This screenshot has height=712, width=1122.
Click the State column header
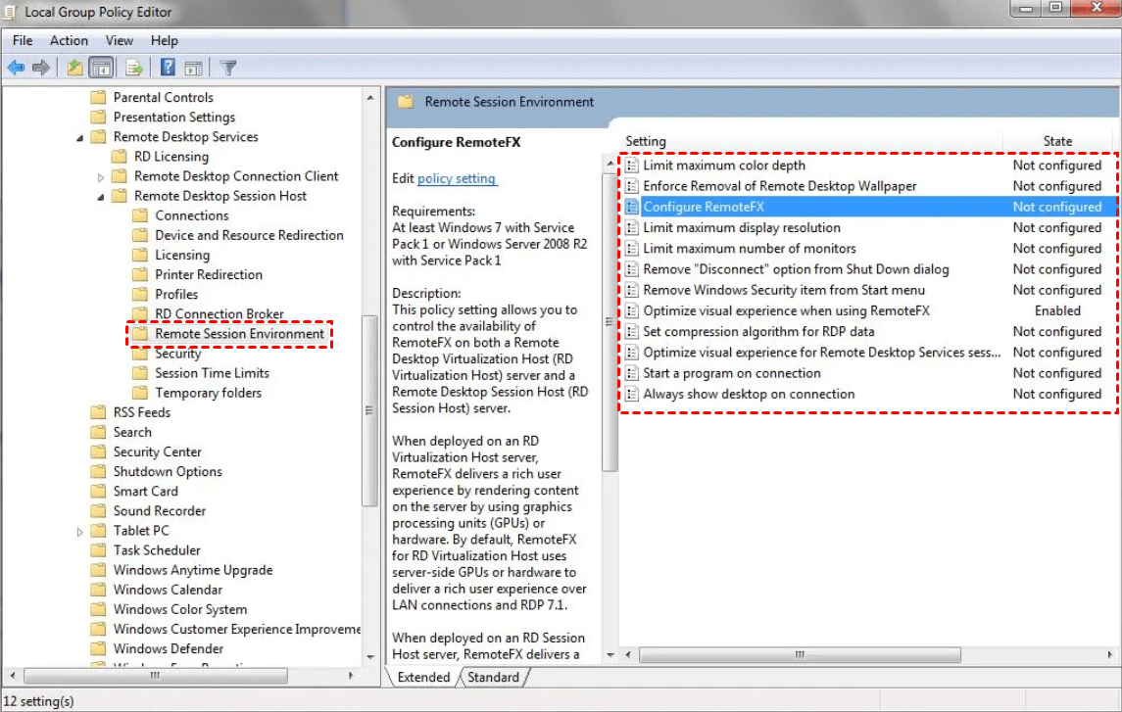(x=1057, y=141)
